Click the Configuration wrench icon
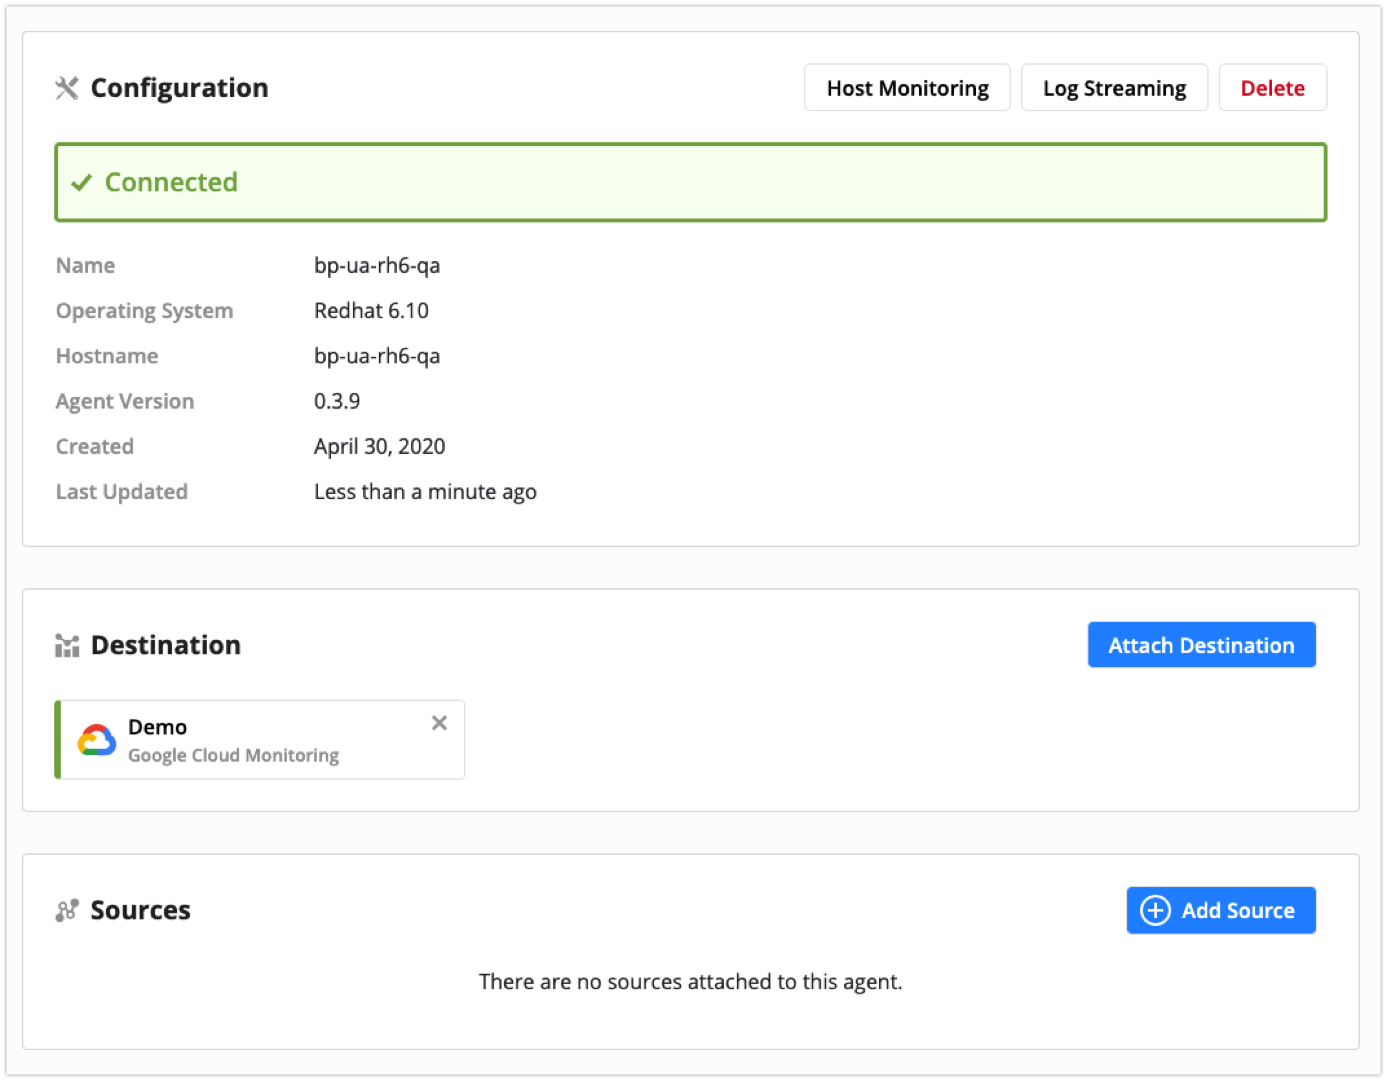Screen dimensions: 1387x1081 click(67, 89)
